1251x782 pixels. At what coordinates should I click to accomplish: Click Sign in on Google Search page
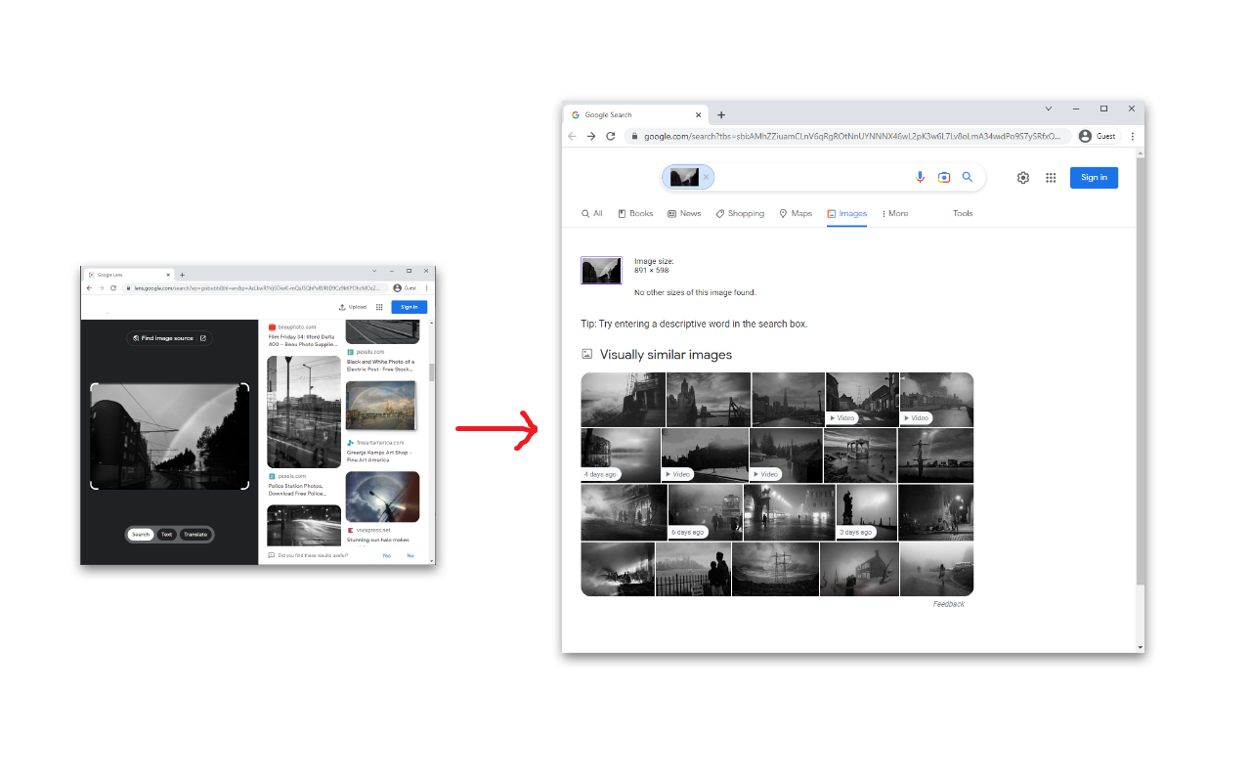coord(1094,177)
